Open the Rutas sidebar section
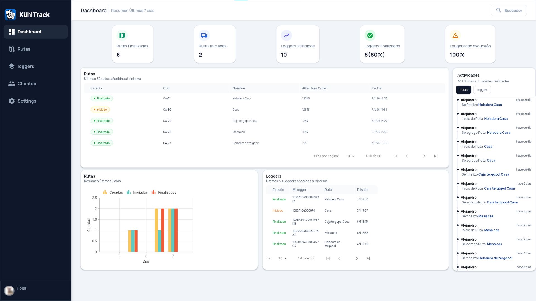 point(36,49)
